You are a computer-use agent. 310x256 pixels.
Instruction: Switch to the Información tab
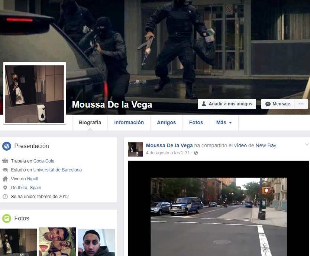129,123
